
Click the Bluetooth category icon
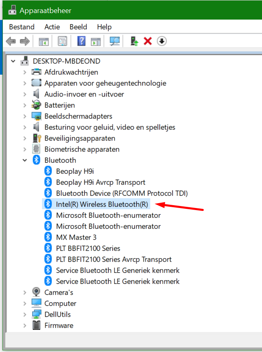pos(36,160)
